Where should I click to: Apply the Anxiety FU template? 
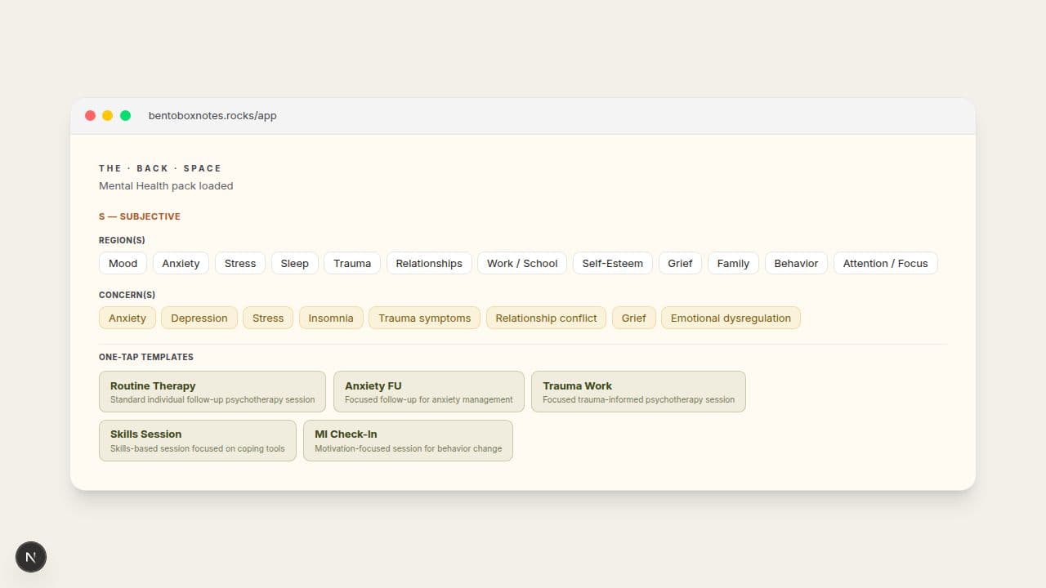point(429,392)
